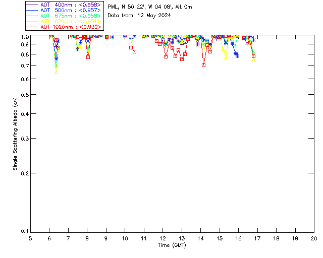Click the 0.1 tick label on y-axis
Image resolution: width=323 pixels, height=258 pixels.
(24, 231)
